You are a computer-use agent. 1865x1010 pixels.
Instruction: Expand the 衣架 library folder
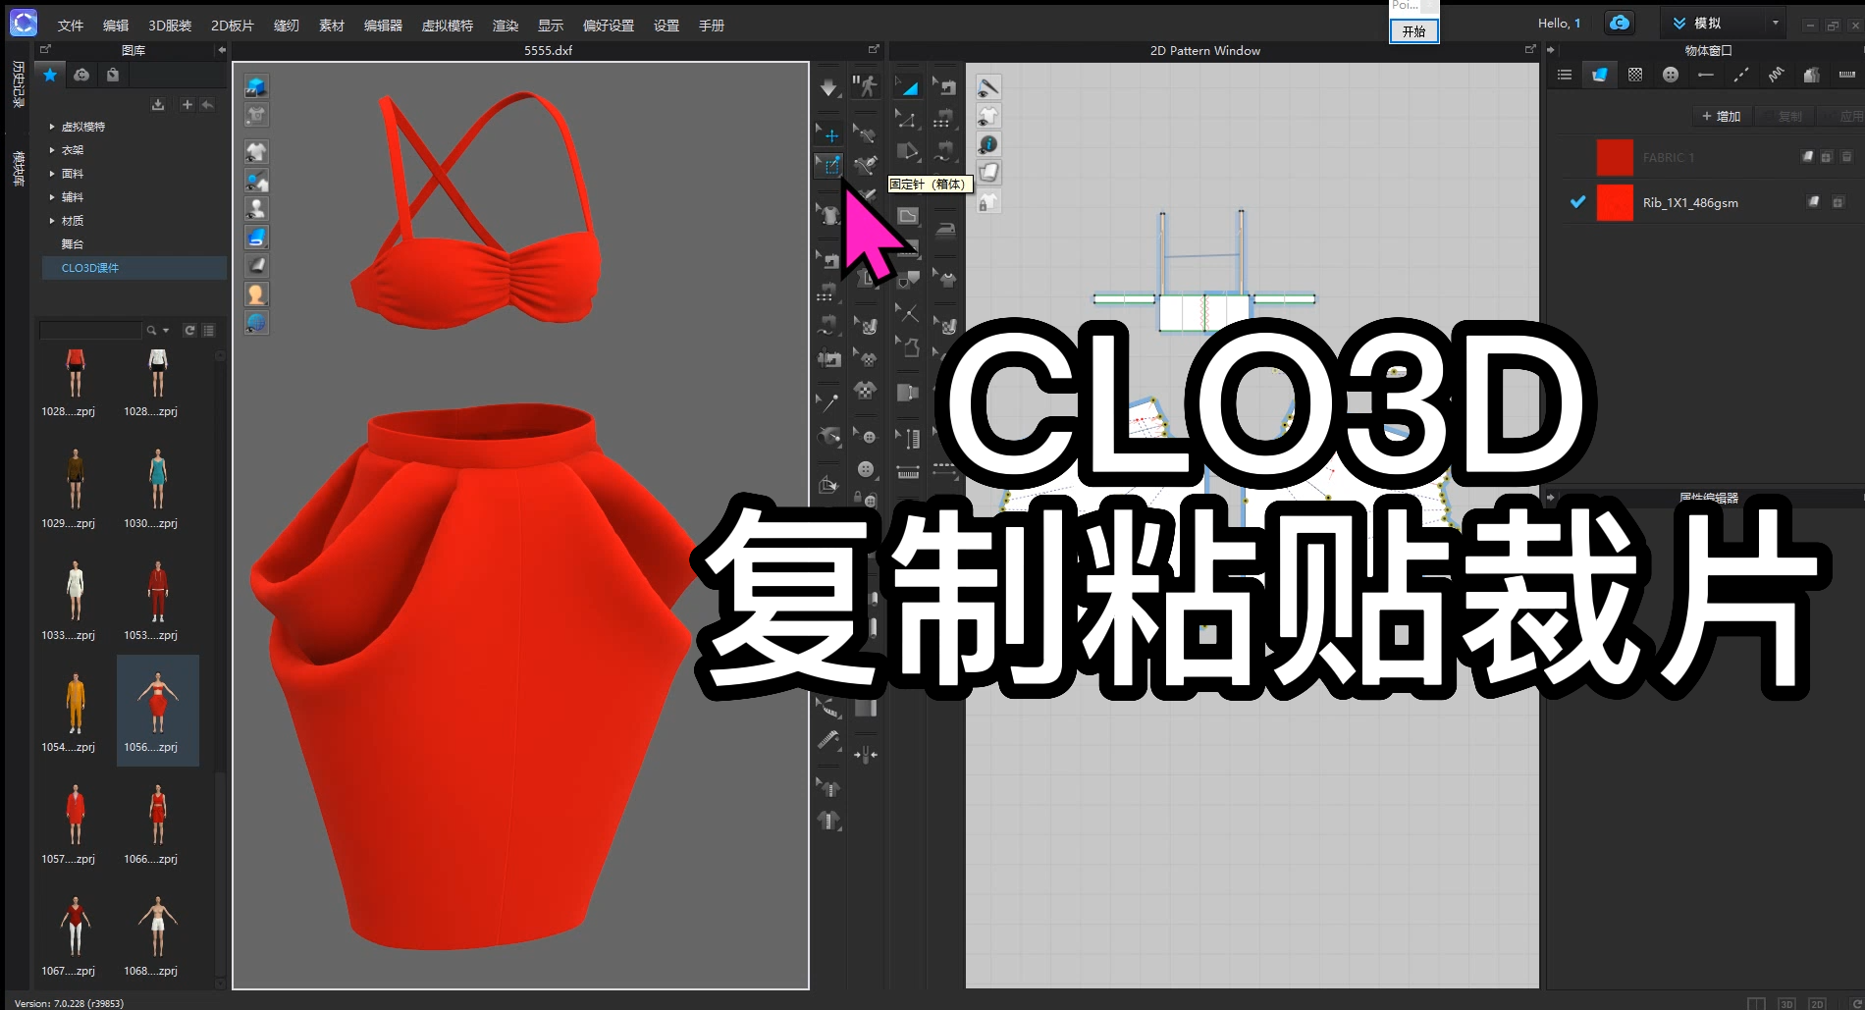(x=52, y=150)
